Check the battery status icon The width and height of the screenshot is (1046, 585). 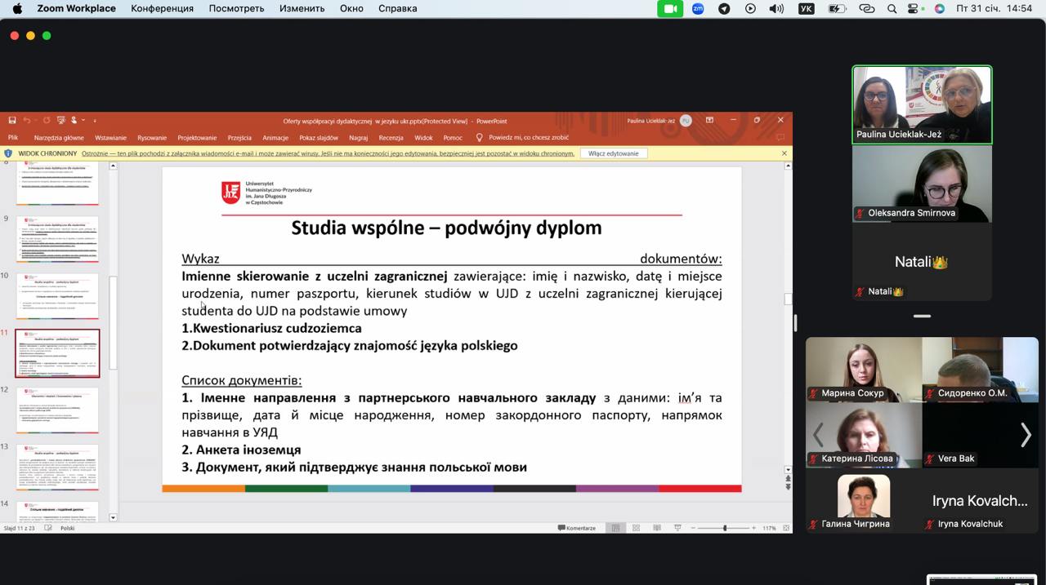(837, 8)
